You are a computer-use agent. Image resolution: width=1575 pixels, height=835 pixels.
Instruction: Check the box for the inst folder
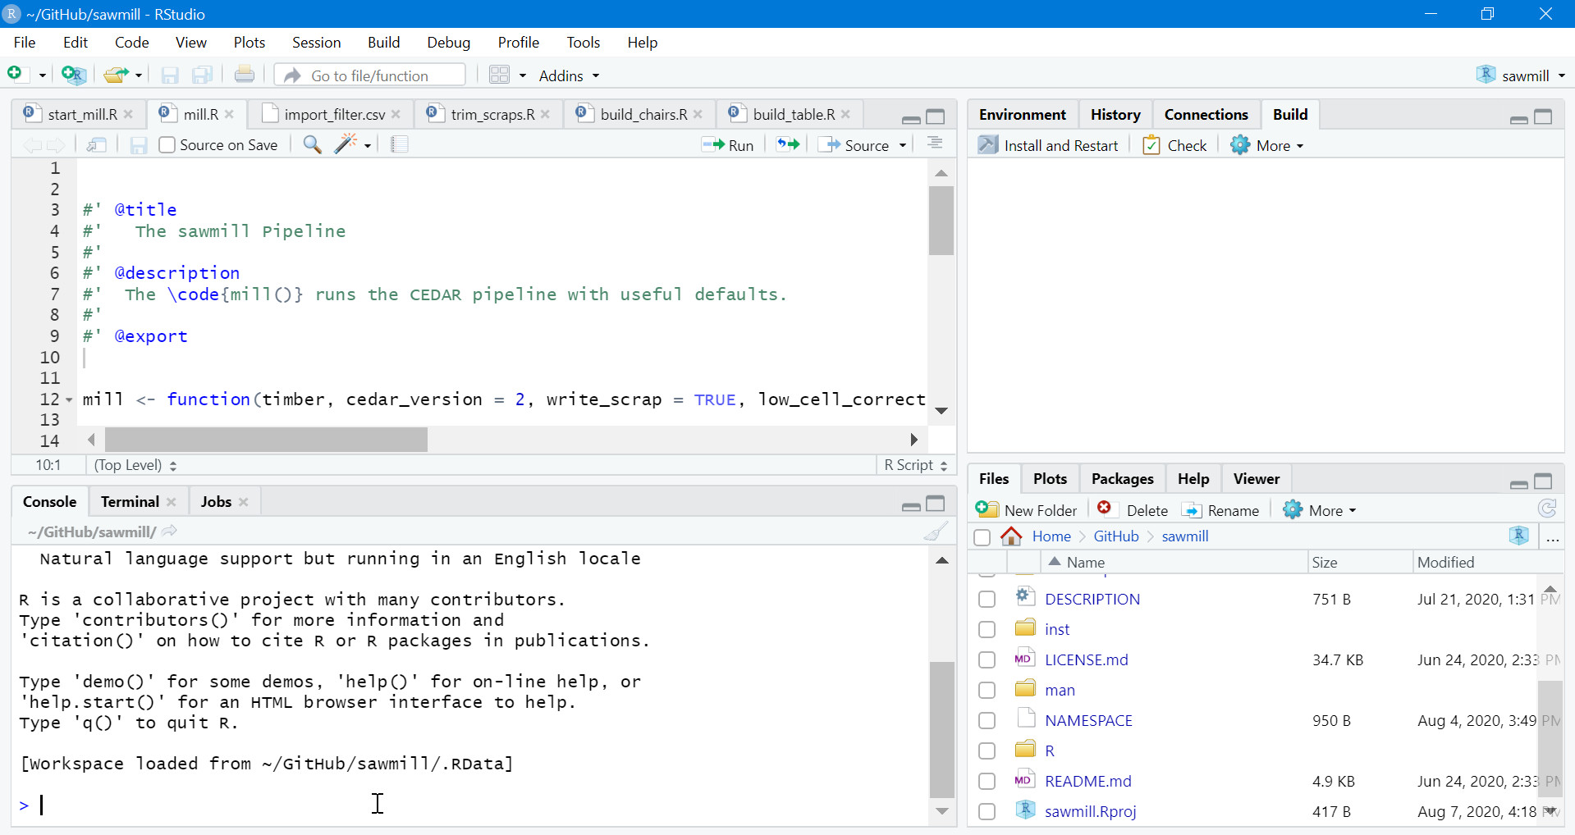(x=987, y=630)
